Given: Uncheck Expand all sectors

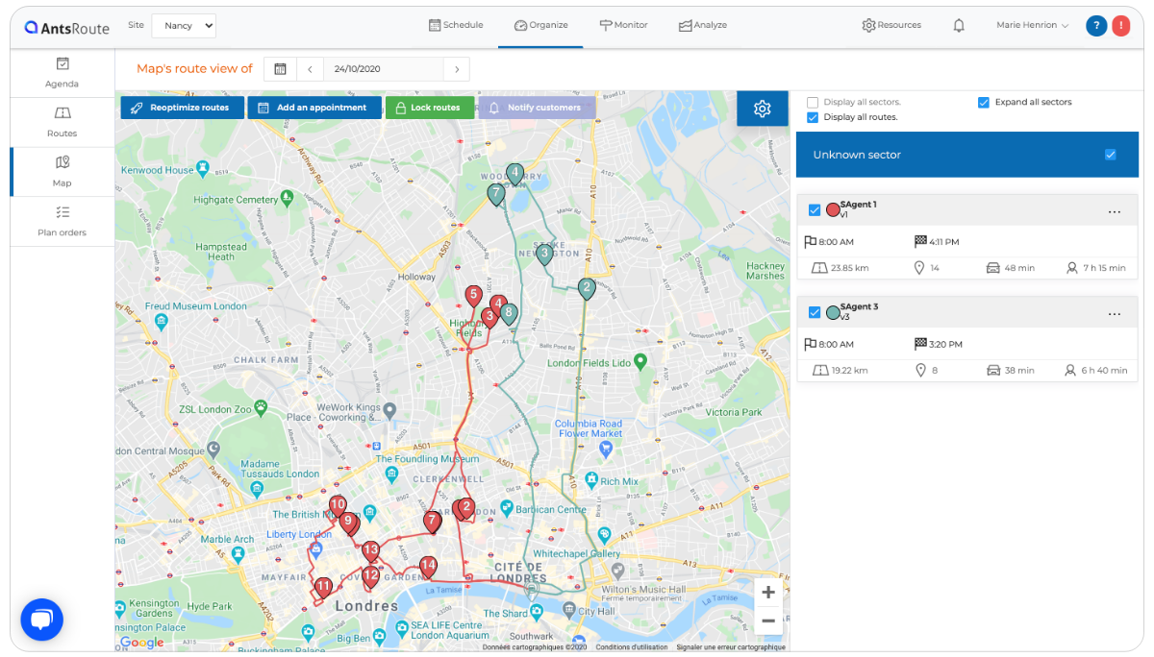Looking at the screenshot, I should [x=984, y=102].
